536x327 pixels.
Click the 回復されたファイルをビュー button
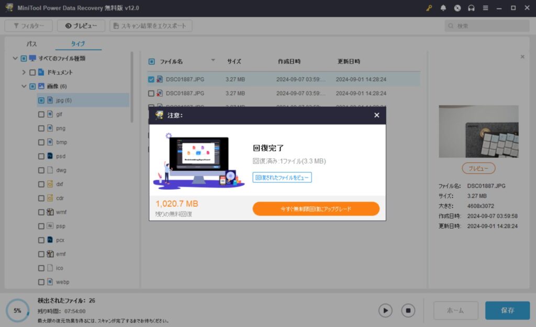click(282, 177)
